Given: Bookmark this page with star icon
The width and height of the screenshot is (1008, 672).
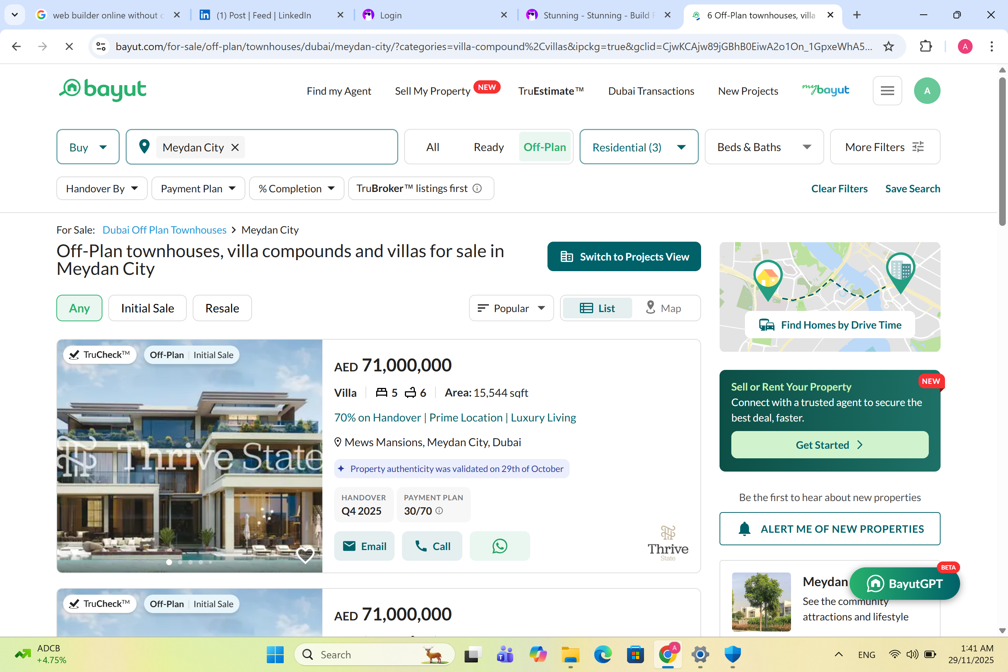Looking at the screenshot, I should pyautogui.click(x=888, y=46).
